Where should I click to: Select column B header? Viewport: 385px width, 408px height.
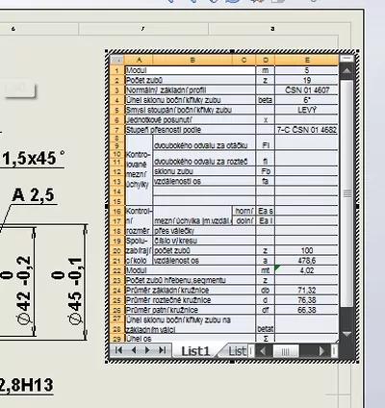tap(192, 60)
